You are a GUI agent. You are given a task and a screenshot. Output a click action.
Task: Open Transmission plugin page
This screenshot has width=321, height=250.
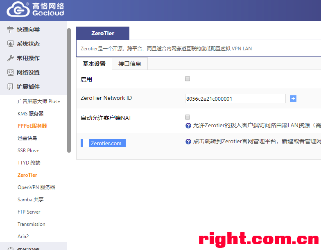coord(31,224)
